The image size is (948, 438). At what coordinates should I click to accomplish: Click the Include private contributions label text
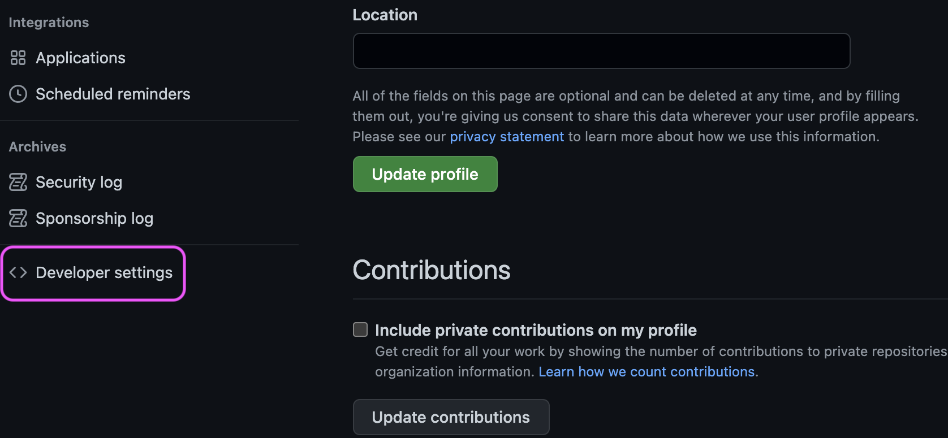coord(536,330)
